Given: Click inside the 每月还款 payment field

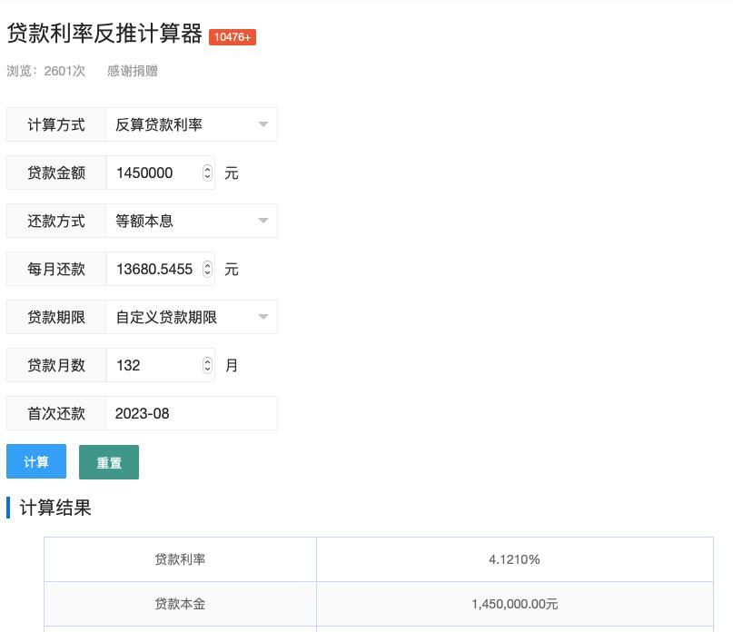Looking at the screenshot, I should pos(154,269).
